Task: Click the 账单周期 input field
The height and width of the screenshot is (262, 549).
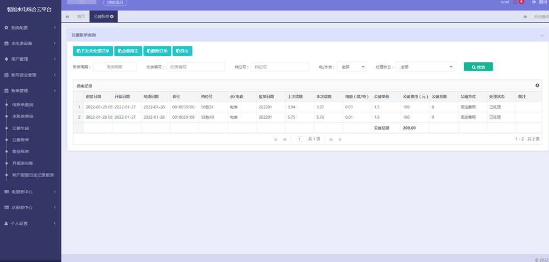Action: pos(115,67)
